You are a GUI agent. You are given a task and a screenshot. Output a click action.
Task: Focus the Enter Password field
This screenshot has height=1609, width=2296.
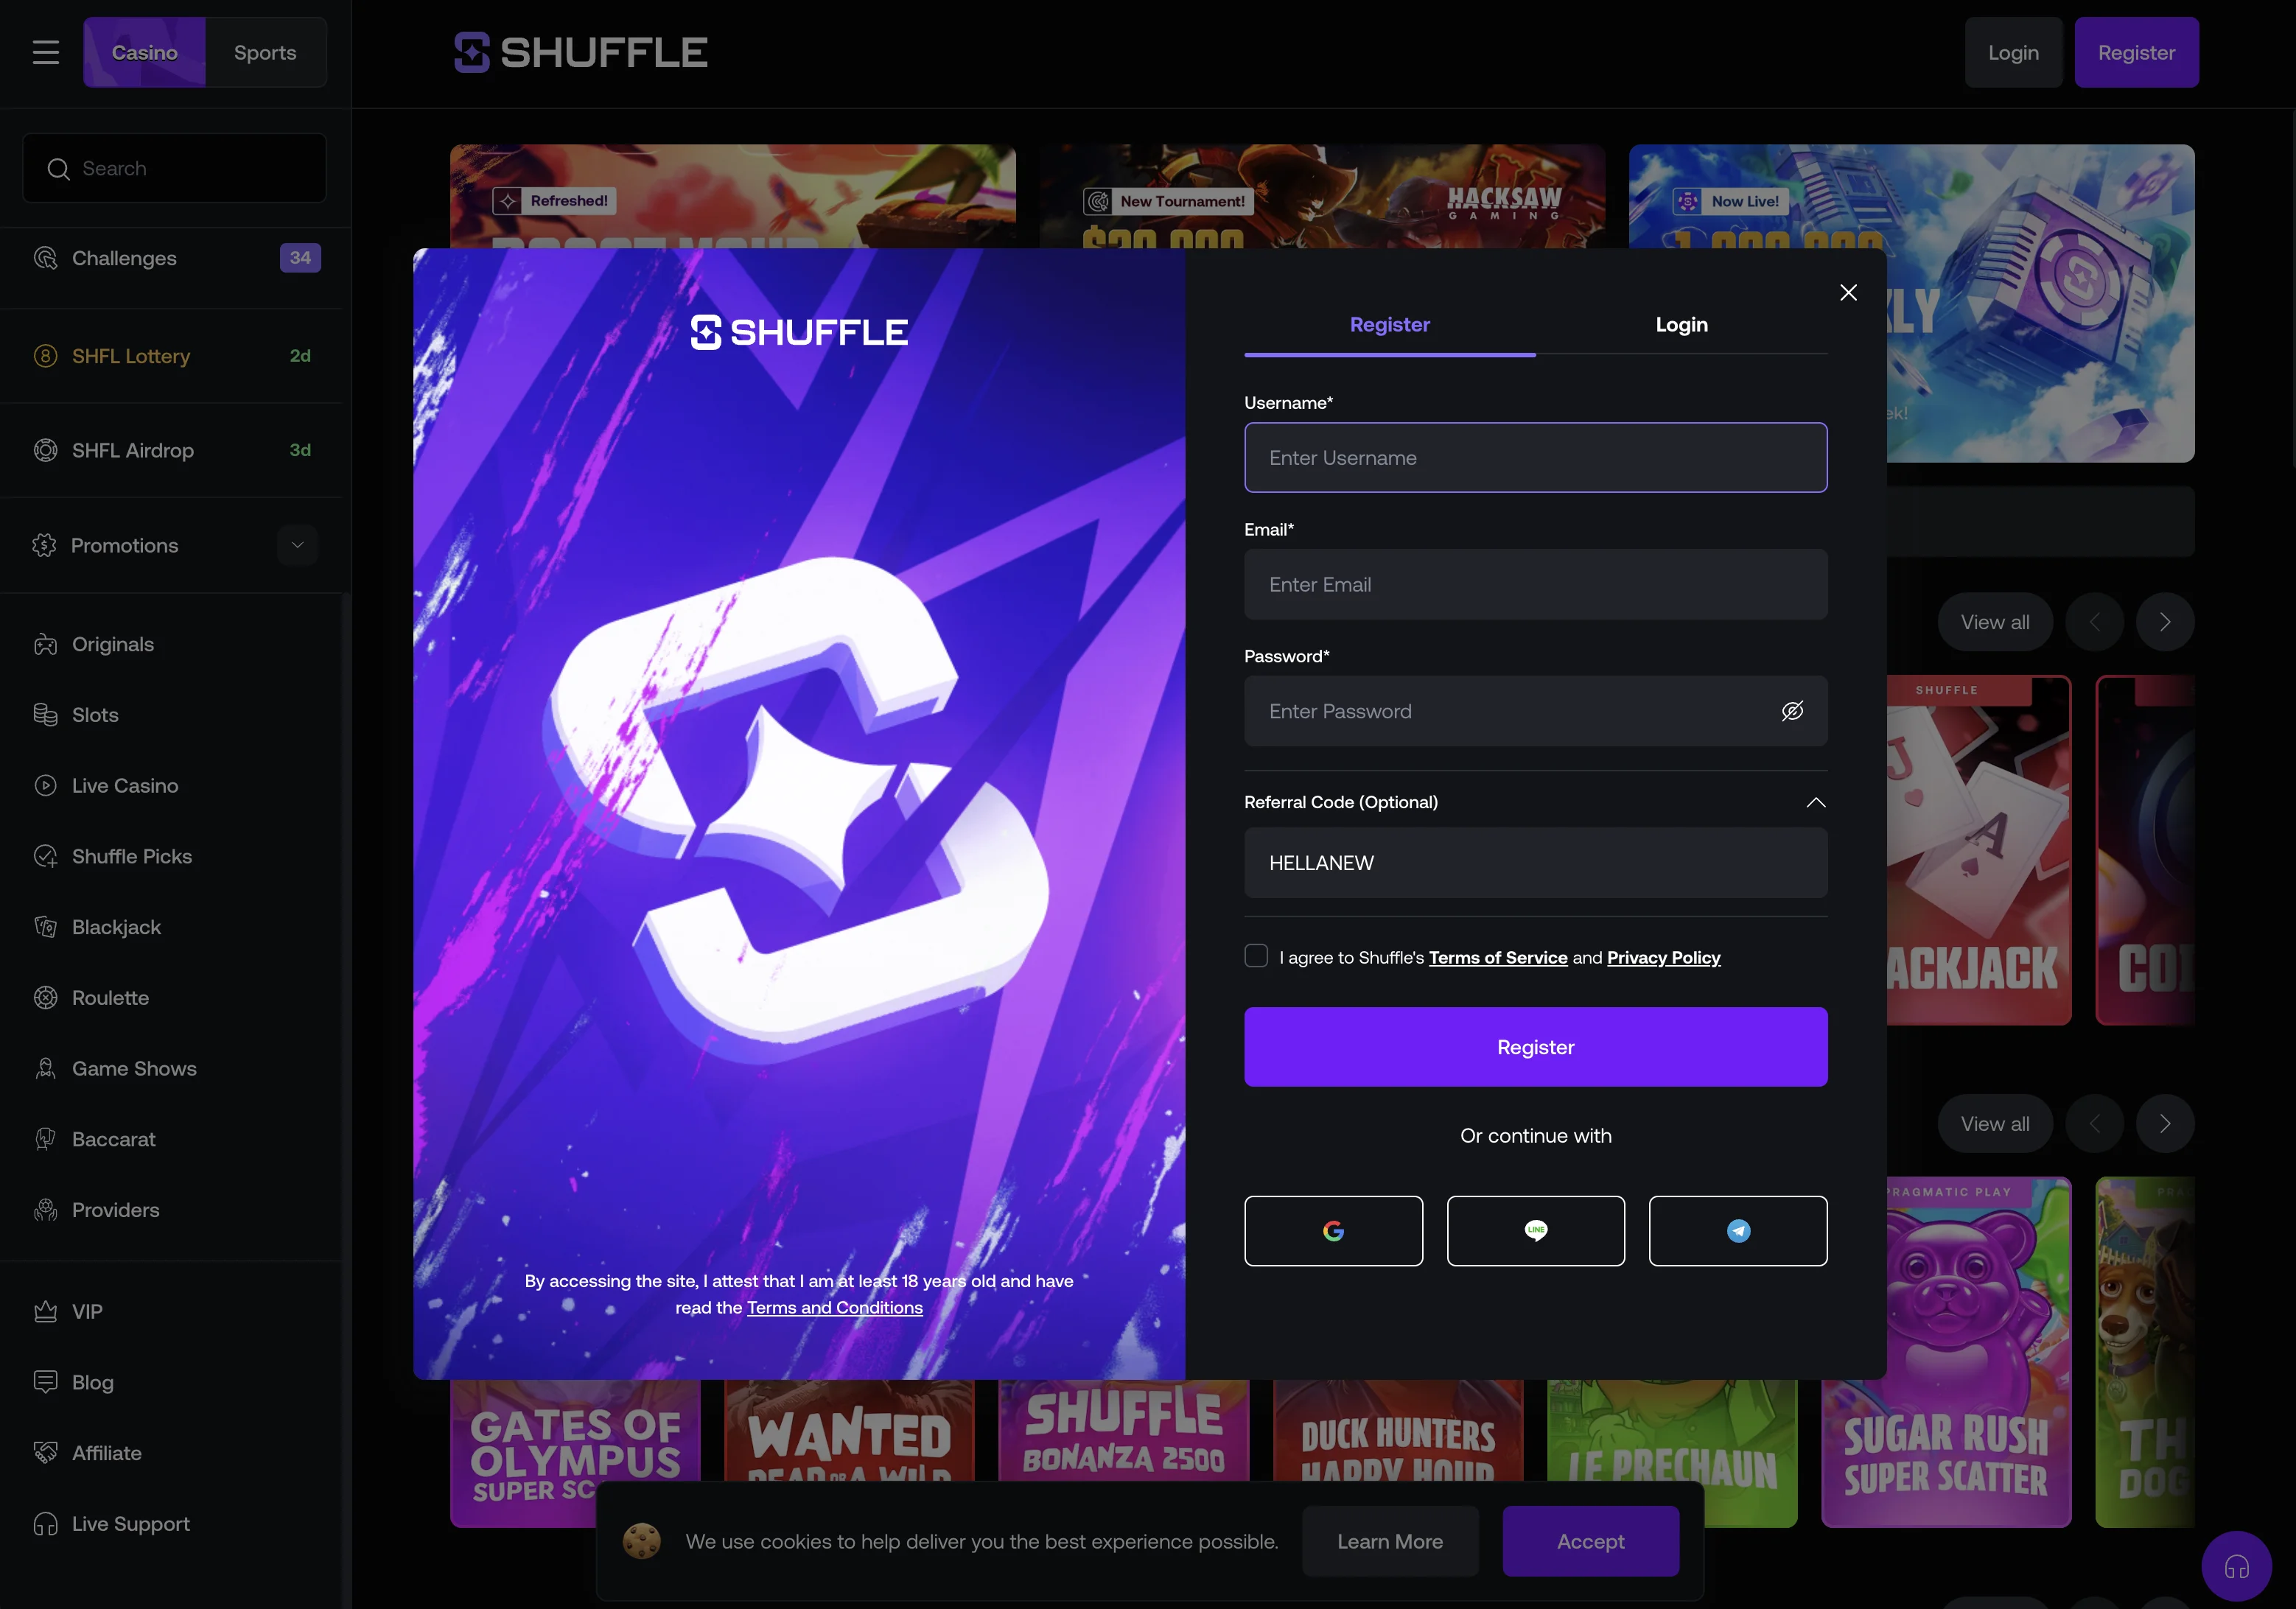(1536, 711)
